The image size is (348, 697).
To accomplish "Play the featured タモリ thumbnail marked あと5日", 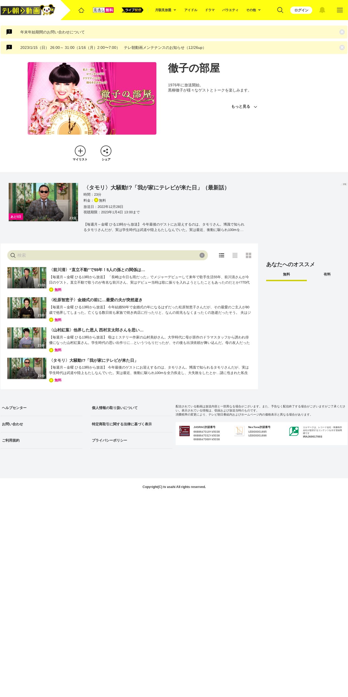I will click(x=43, y=202).
